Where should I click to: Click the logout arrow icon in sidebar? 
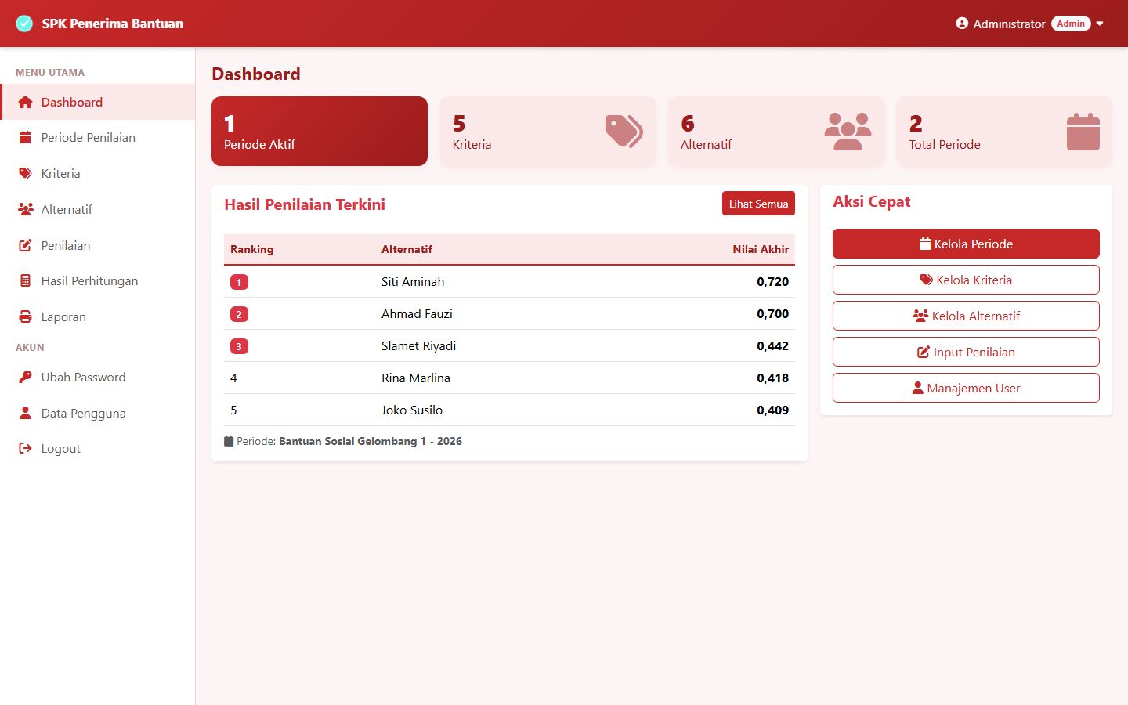click(x=25, y=448)
